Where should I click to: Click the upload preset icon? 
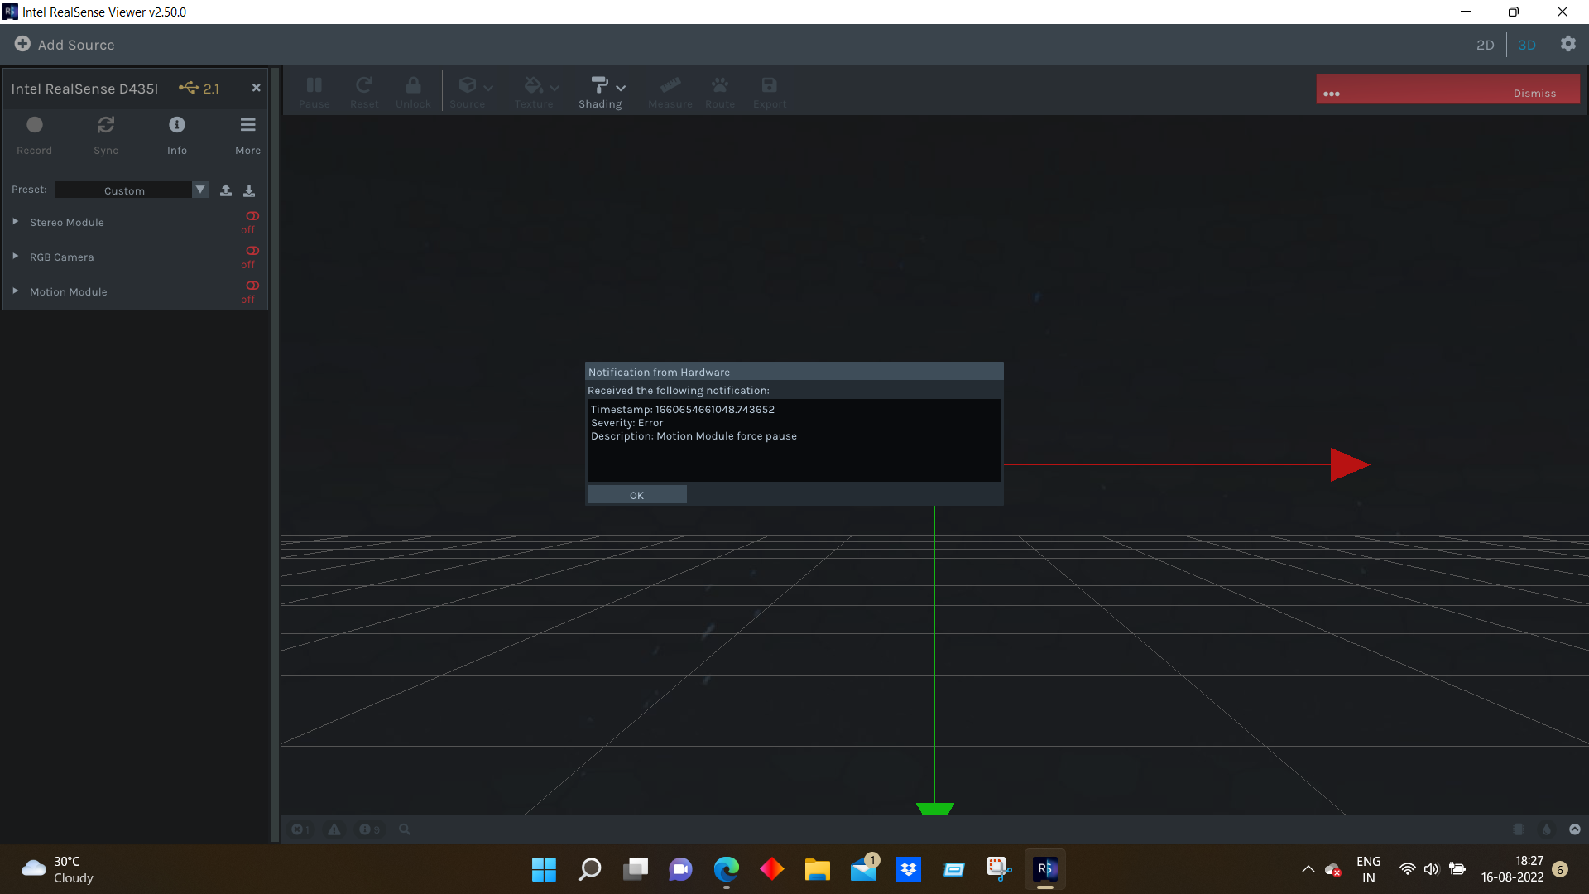[225, 190]
